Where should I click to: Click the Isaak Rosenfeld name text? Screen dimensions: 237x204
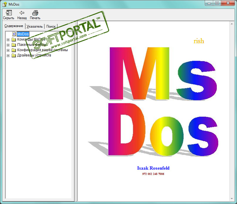click(x=153, y=168)
